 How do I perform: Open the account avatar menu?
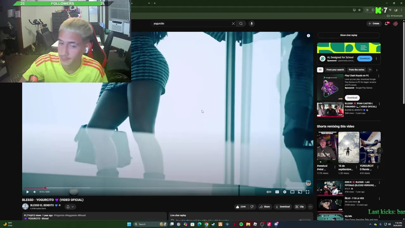(x=396, y=23)
